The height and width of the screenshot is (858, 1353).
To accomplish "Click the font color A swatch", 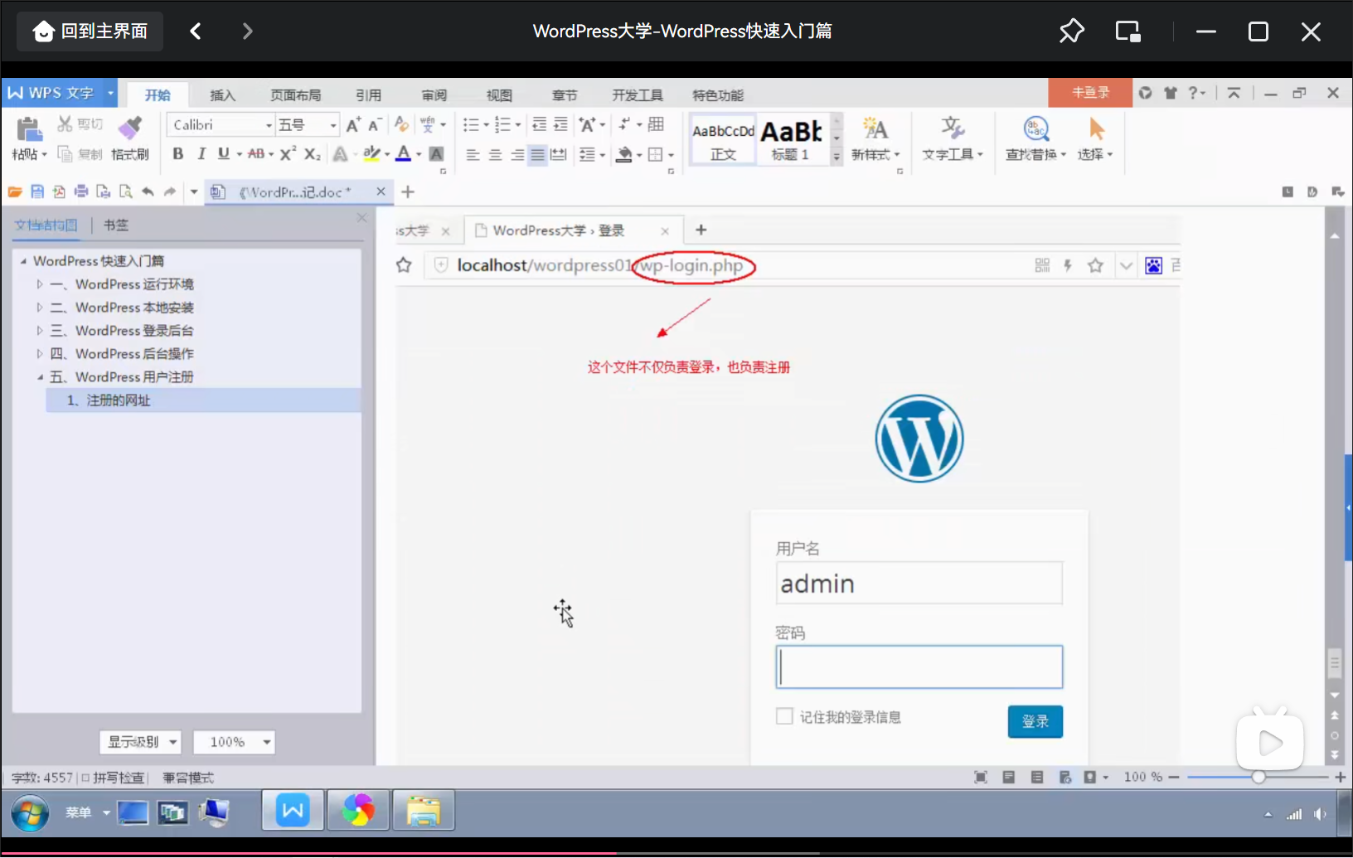I will point(403,153).
